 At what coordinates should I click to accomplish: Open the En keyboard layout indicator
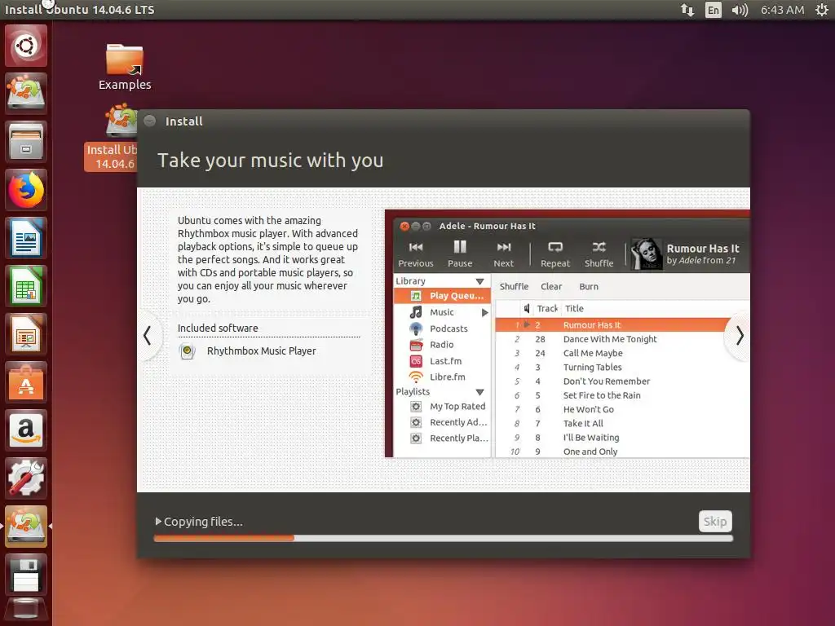coord(713,10)
